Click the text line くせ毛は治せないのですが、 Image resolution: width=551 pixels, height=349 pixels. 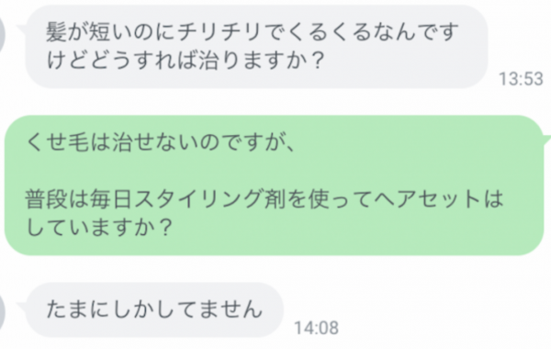160,142
